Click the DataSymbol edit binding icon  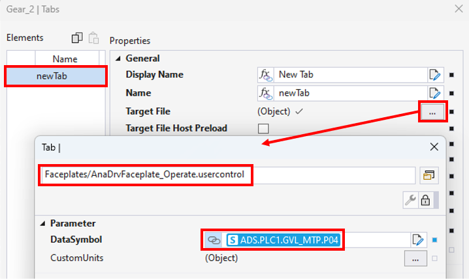click(x=418, y=240)
